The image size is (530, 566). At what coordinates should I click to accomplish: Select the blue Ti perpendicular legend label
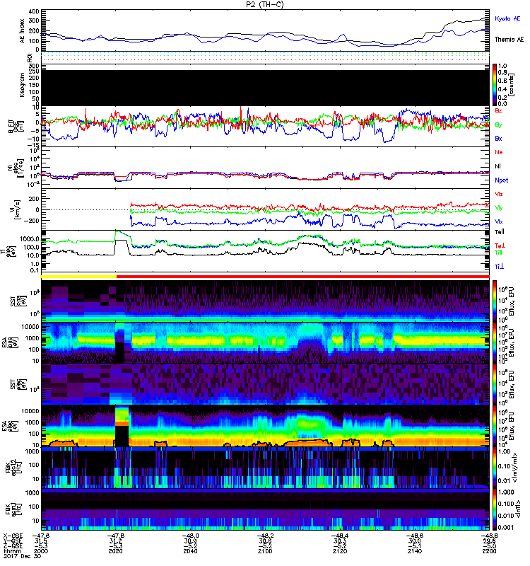coord(499,267)
